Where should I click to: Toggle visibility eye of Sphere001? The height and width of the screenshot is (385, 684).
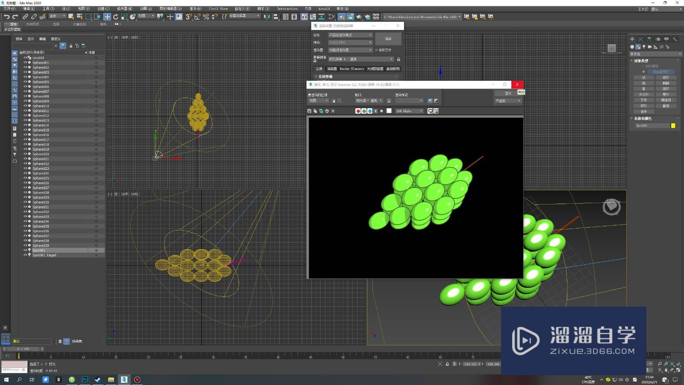point(25,62)
